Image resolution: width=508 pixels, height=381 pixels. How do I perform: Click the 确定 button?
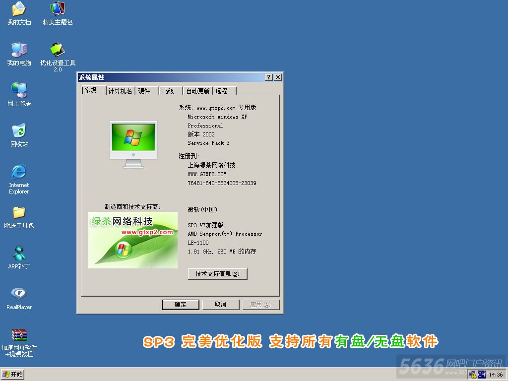coord(181,305)
